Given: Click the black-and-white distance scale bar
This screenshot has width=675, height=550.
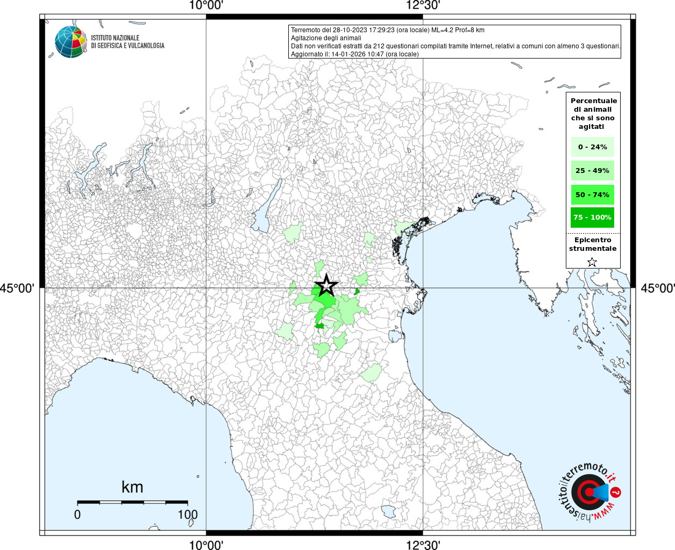Looking at the screenshot, I should [132, 502].
